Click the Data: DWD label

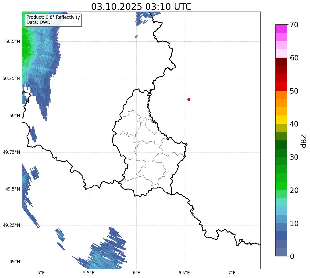(38, 22)
